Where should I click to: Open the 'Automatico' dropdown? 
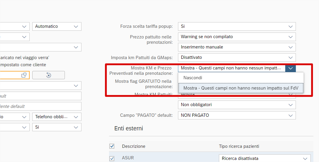[76, 26]
